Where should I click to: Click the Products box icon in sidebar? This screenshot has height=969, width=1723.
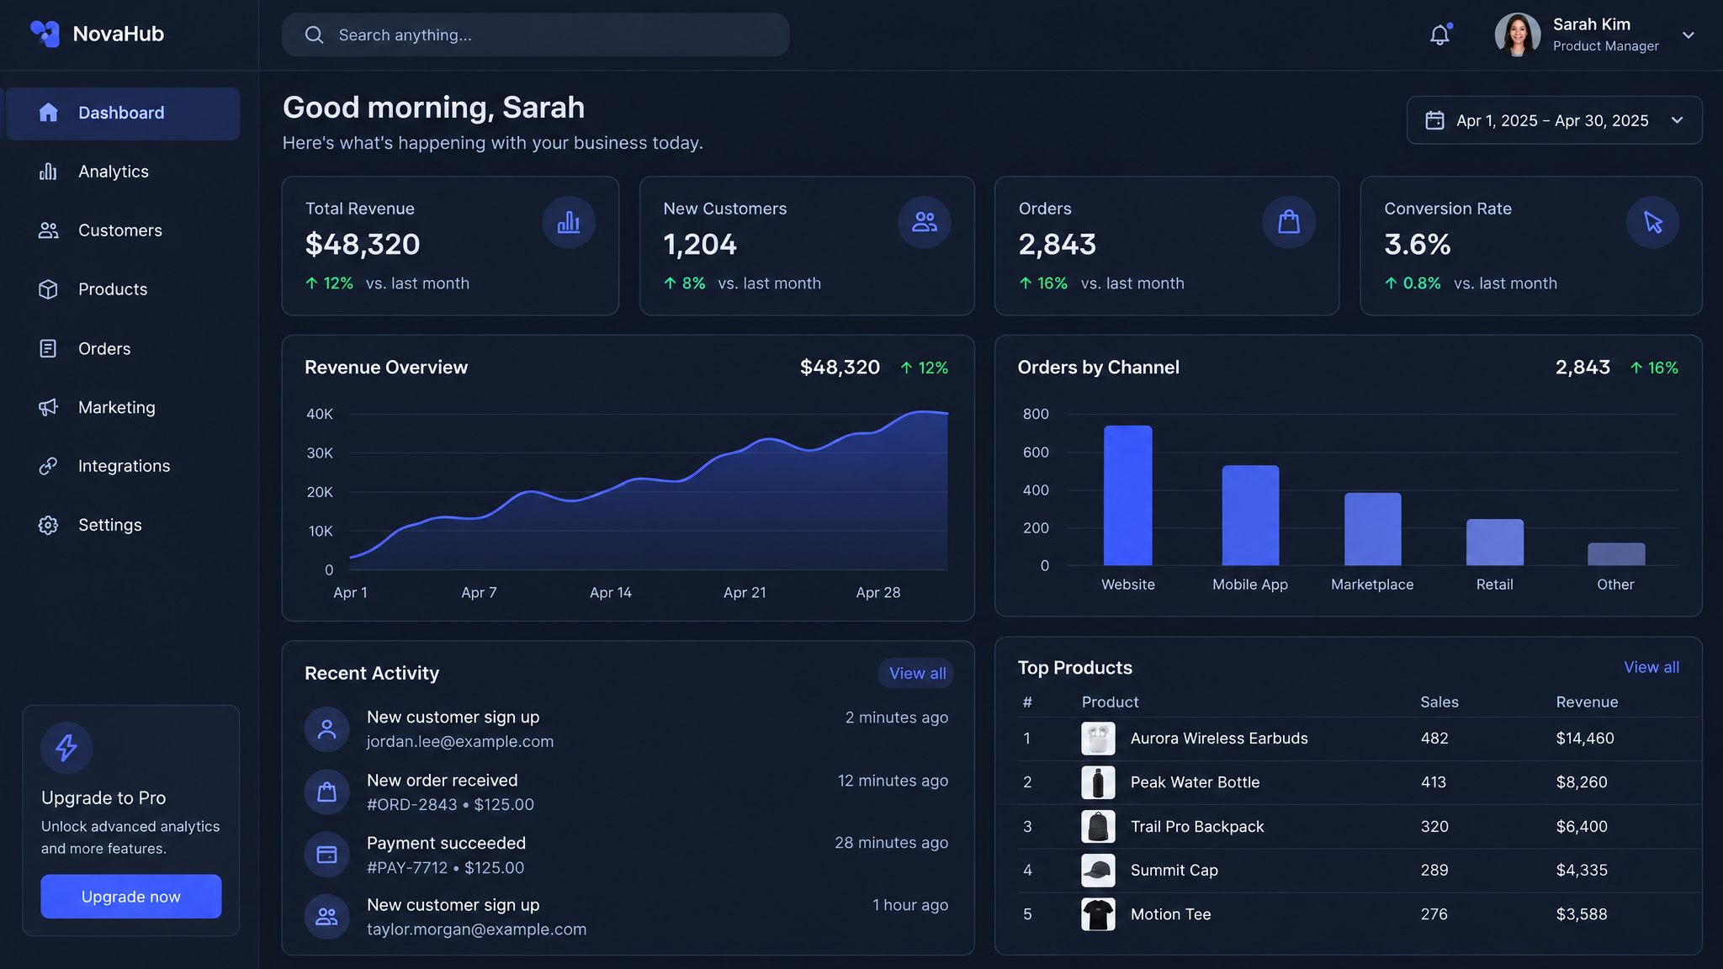coord(48,289)
